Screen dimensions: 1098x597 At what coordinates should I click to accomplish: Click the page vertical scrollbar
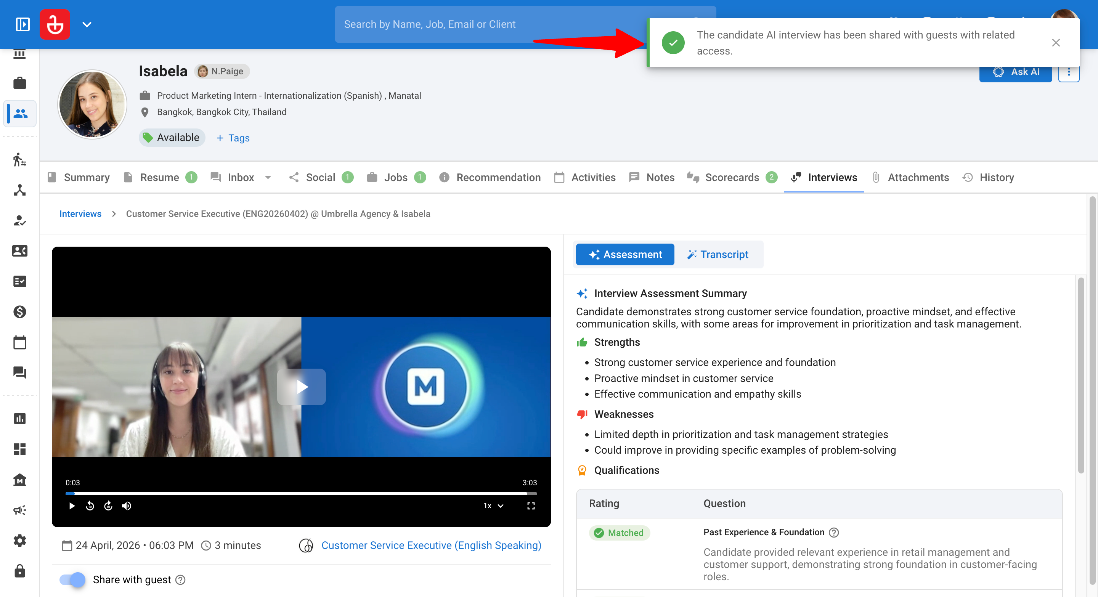(x=1092, y=390)
